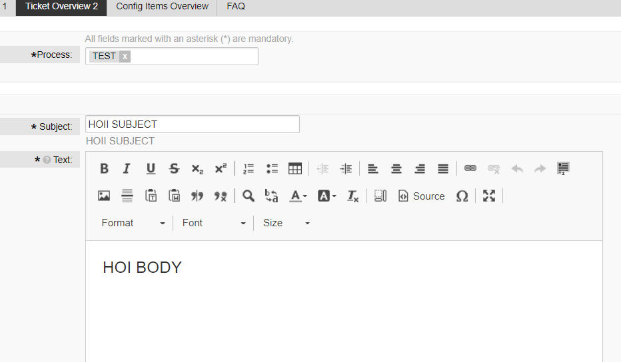
Task: Open the Ticket Overview 2 tab
Action: 61,7
